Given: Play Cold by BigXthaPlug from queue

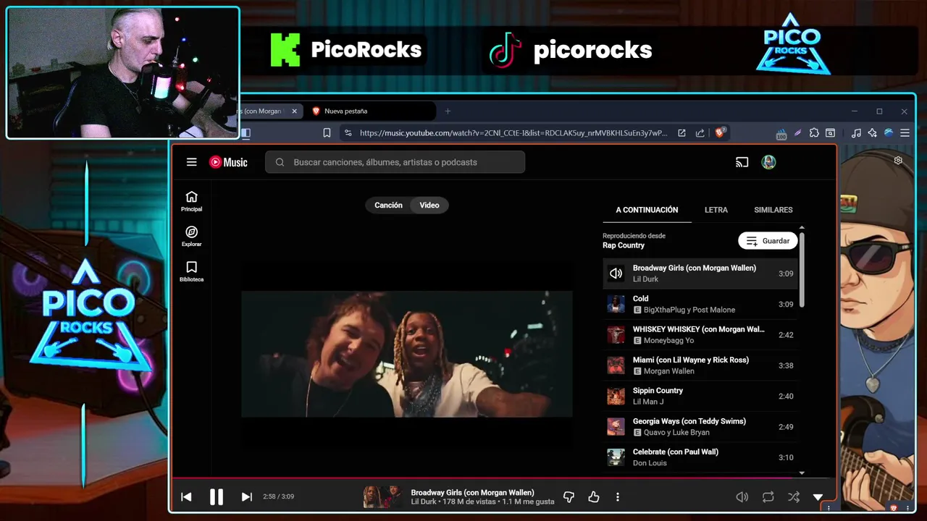Looking at the screenshot, I should click(700, 304).
